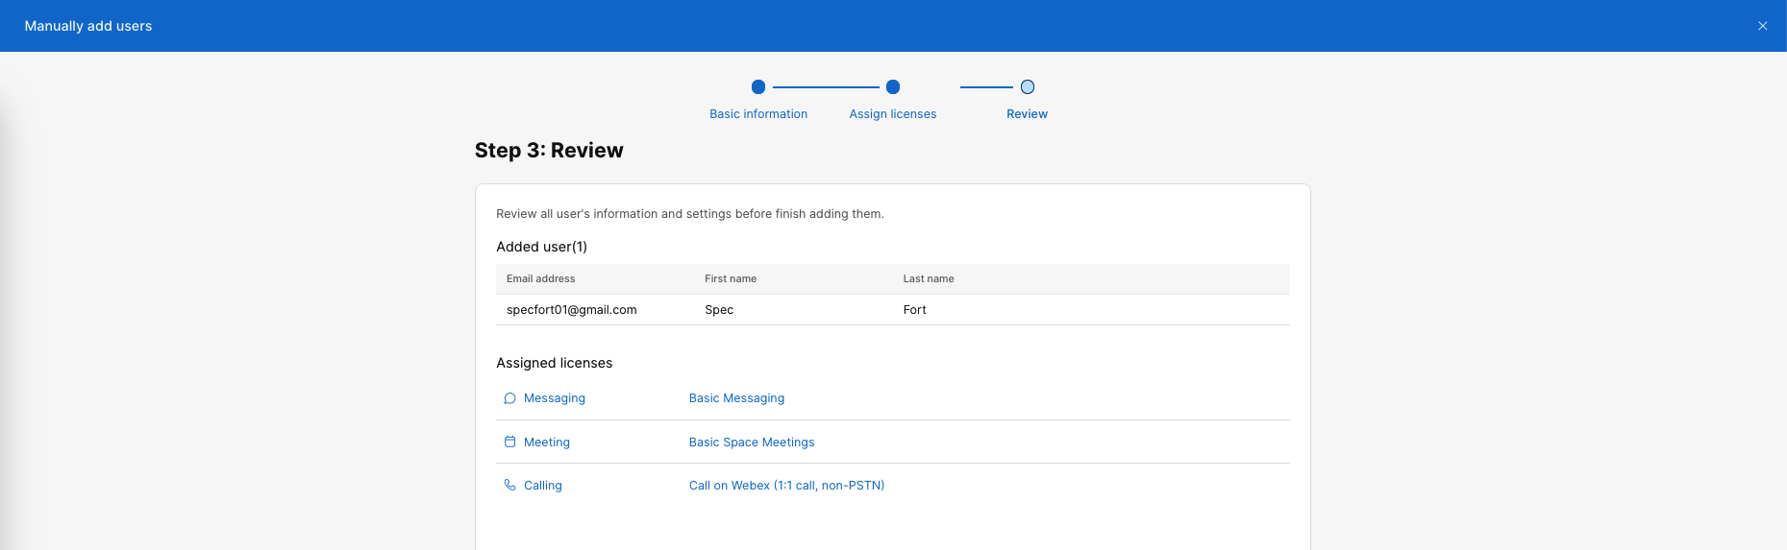The width and height of the screenshot is (1787, 550).
Task: Click Call on Webex license link
Action: coord(786,486)
